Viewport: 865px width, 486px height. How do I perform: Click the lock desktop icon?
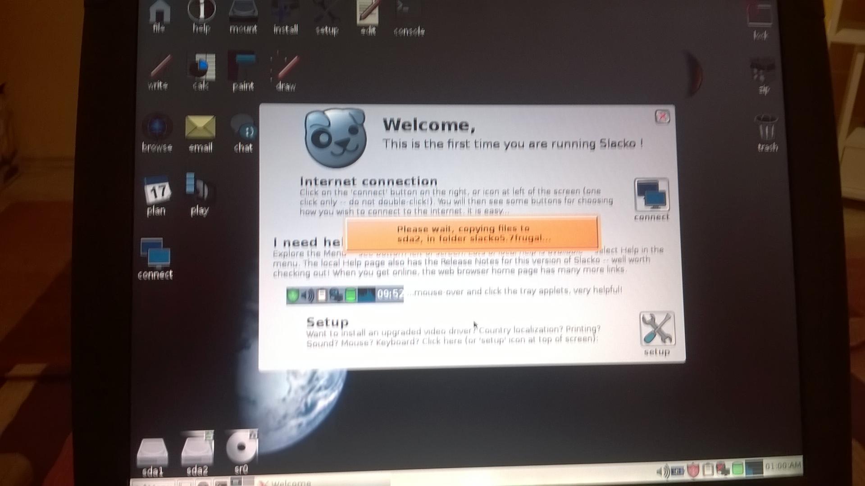(x=760, y=22)
